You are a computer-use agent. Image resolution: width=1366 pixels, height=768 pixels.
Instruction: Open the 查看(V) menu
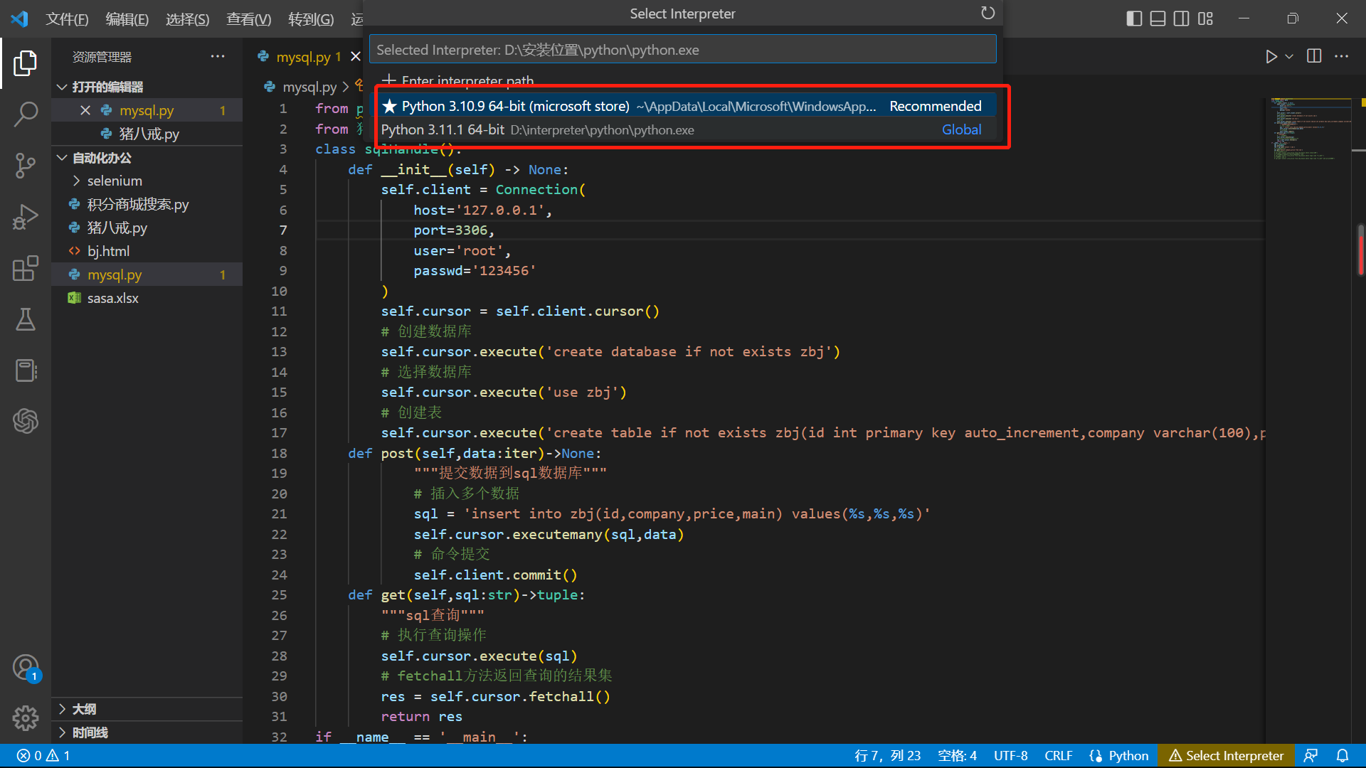(248, 19)
